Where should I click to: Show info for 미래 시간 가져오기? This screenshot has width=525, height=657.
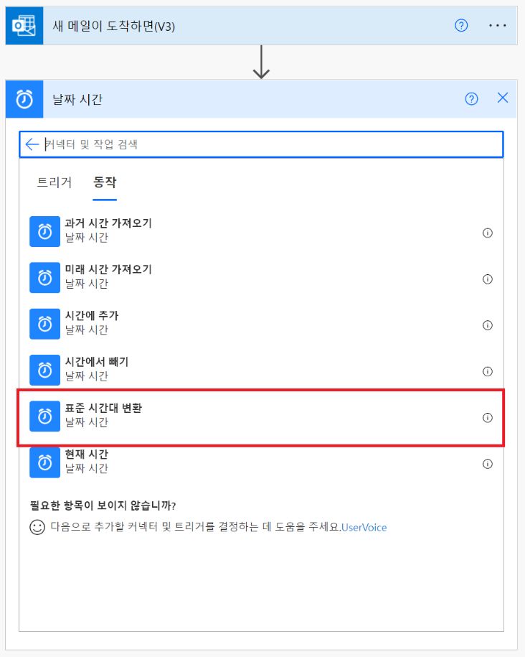coord(487,279)
